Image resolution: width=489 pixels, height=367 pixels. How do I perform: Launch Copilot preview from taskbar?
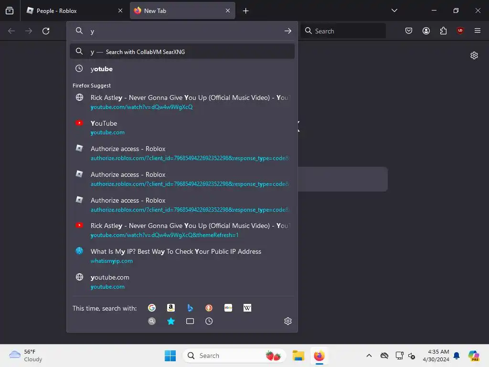(473, 356)
